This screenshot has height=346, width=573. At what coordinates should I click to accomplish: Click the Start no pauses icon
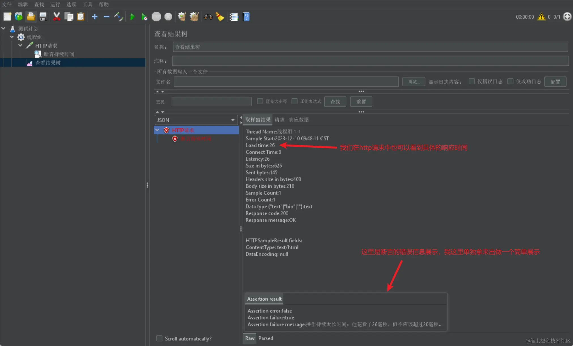tap(144, 17)
